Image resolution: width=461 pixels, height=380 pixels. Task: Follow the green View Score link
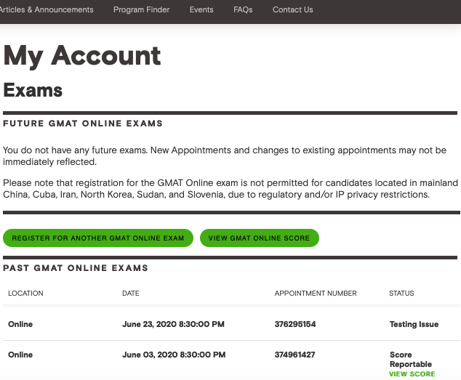tap(412, 374)
